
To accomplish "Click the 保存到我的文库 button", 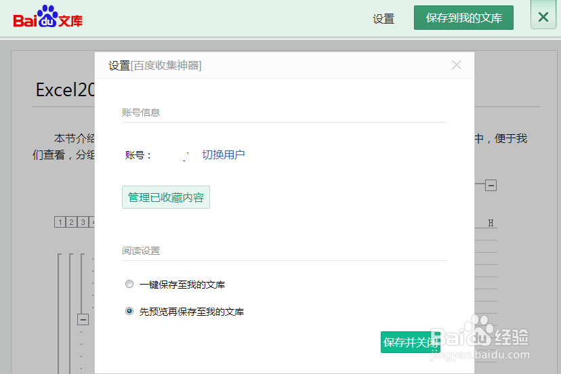I will [x=463, y=18].
